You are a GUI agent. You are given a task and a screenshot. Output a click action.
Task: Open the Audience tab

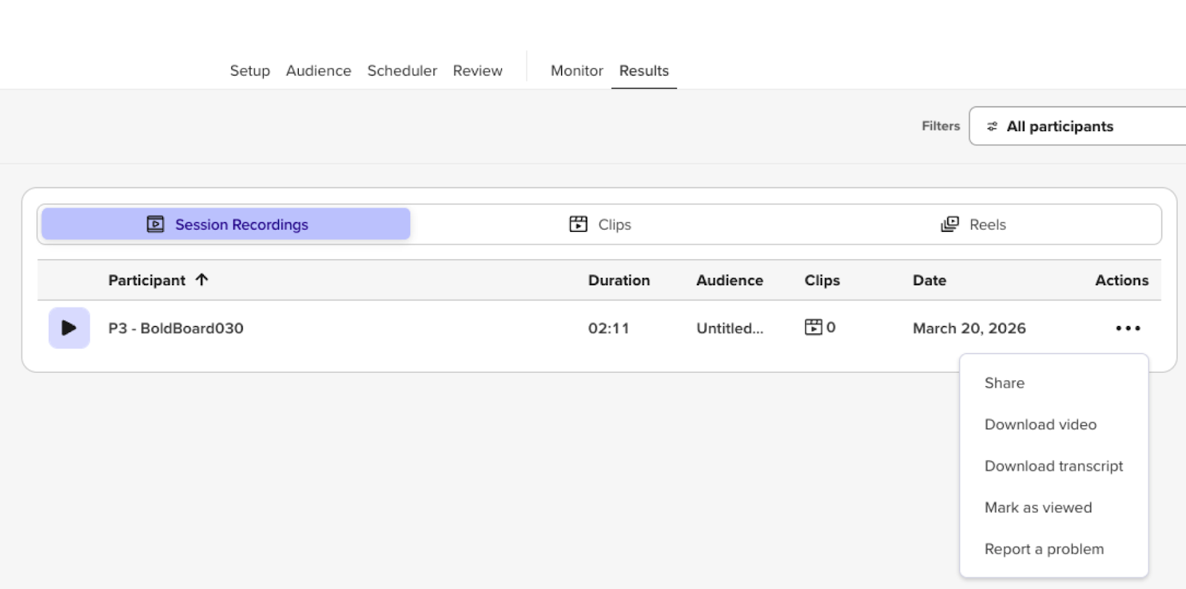[319, 71]
